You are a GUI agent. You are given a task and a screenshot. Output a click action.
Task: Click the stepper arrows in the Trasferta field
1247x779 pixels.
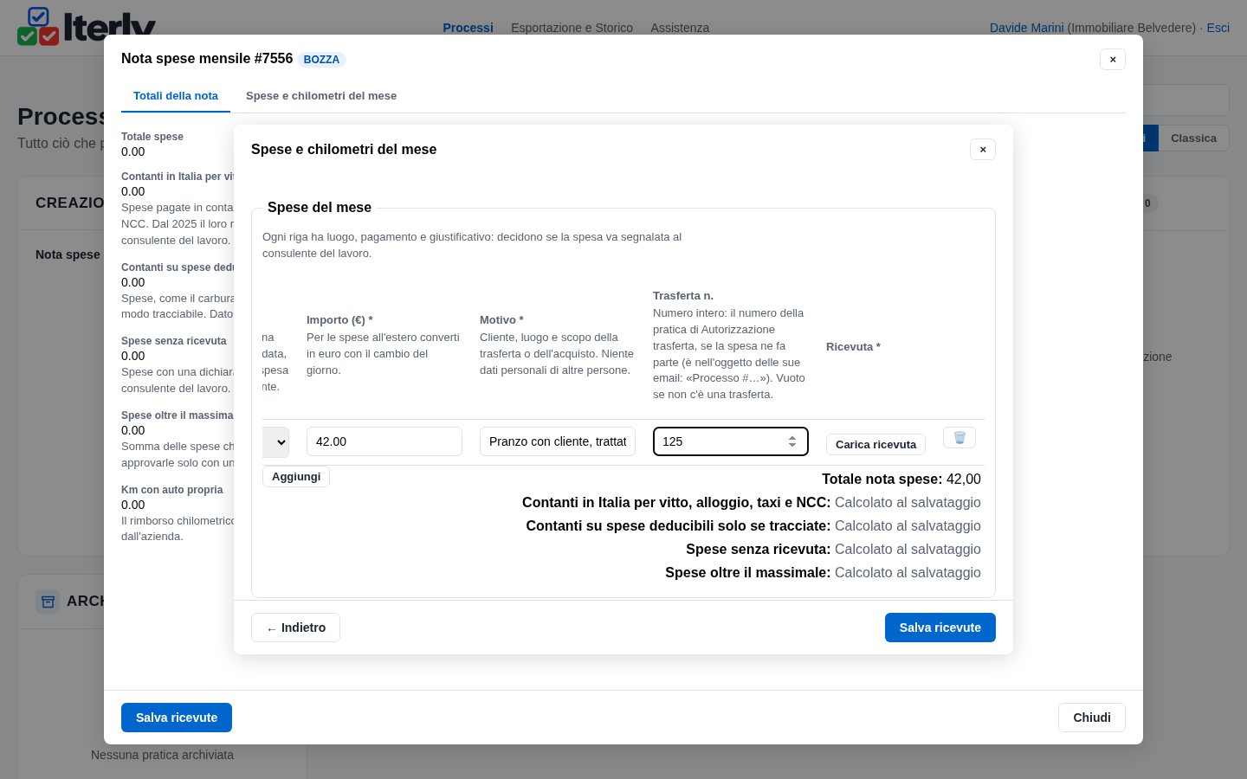point(792,441)
